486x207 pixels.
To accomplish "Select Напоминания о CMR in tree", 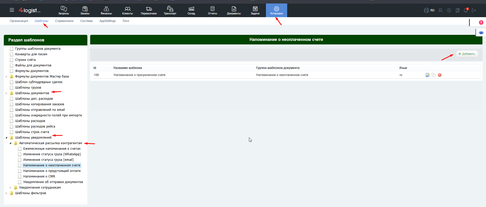I will pos(39,176).
